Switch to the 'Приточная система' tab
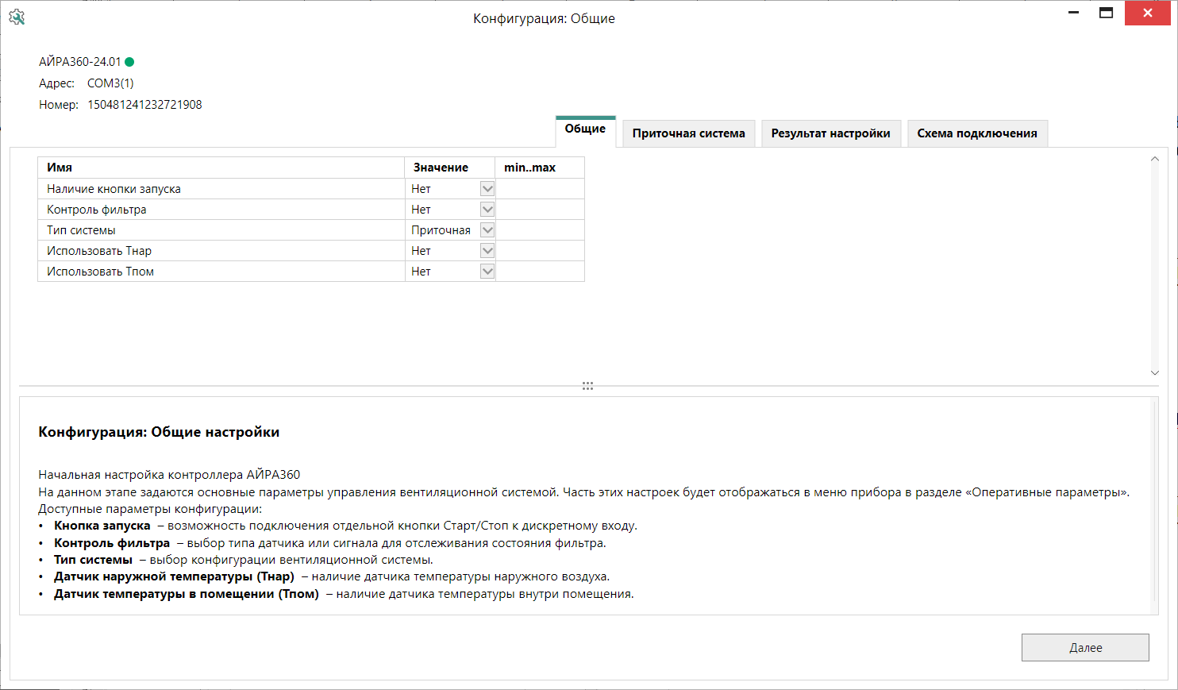Image resolution: width=1178 pixels, height=690 pixels. point(688,133)
